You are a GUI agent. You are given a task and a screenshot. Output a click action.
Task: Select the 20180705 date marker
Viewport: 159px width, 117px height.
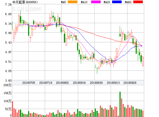[29, 83]
